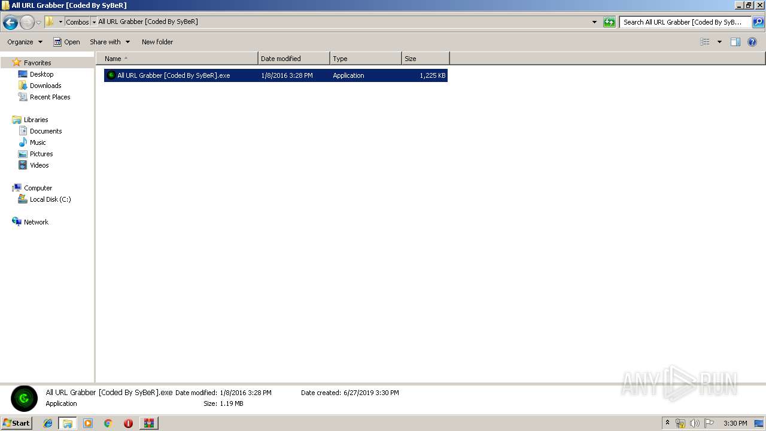Image resolution: width=766 pixels, height=431 pixels.
Task: Click the volume speaker tray icon
Action: click(x=695, y=423)
